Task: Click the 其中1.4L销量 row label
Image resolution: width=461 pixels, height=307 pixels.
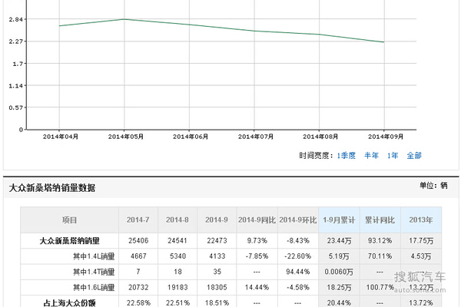Action: 93,256
